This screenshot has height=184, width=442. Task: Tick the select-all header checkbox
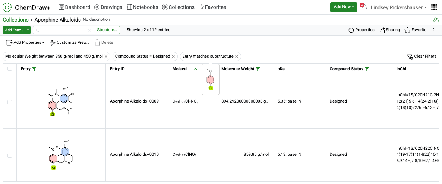(10, 69)
